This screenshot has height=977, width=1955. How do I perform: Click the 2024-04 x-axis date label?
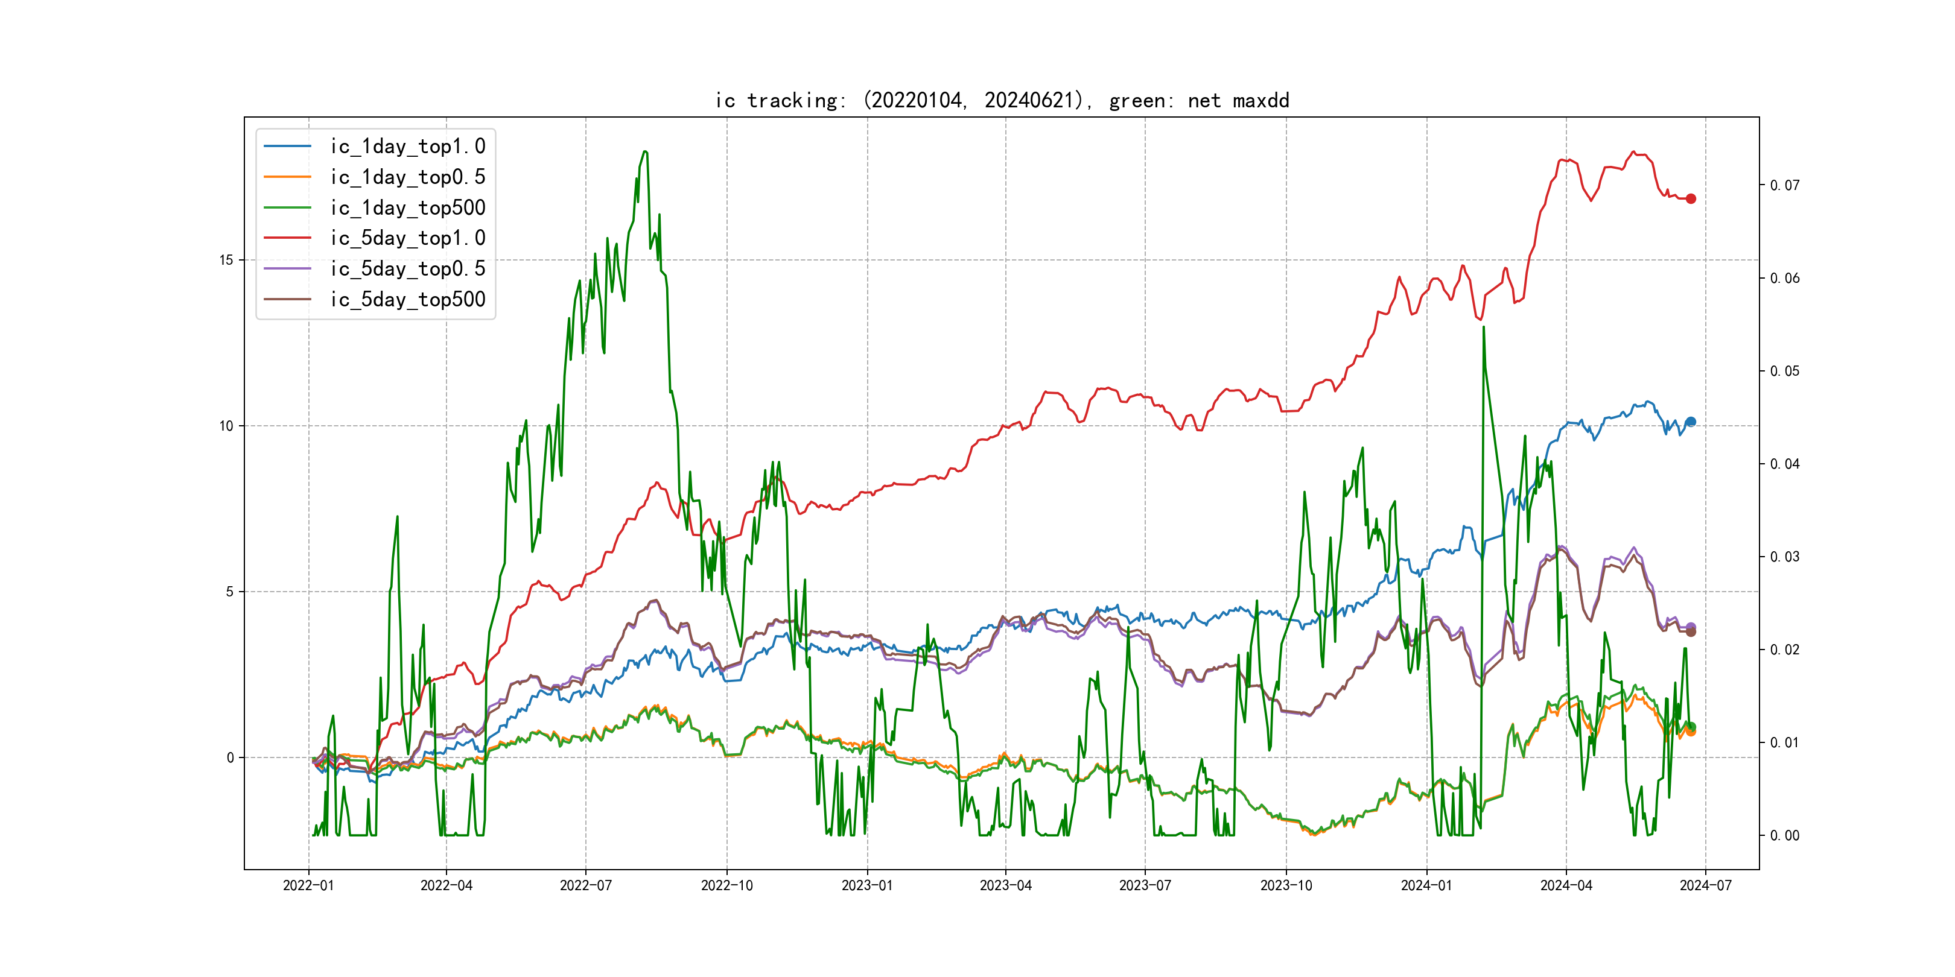tap(1566, 885)
